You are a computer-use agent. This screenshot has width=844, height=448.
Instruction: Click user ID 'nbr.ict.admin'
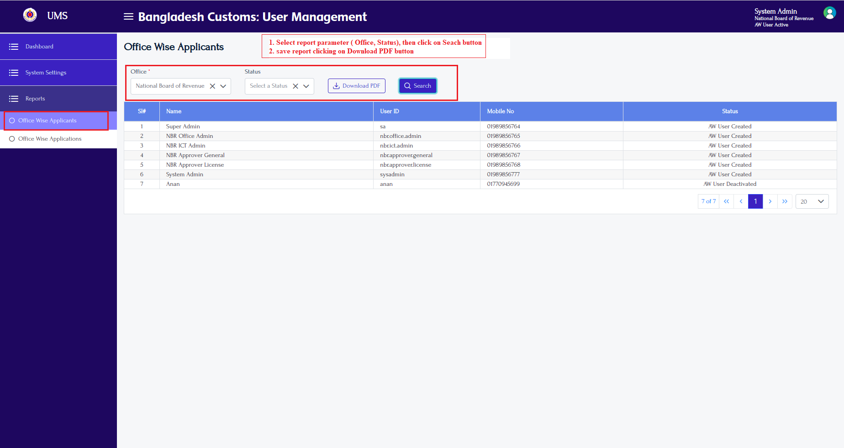point(396,146)
